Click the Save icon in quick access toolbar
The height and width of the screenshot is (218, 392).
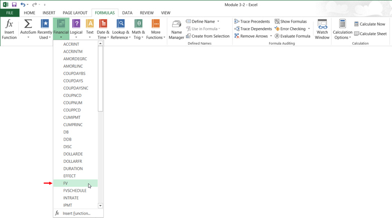pos(14,5)
